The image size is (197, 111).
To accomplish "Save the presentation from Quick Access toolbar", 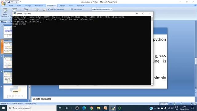I will tap(9, 2).
